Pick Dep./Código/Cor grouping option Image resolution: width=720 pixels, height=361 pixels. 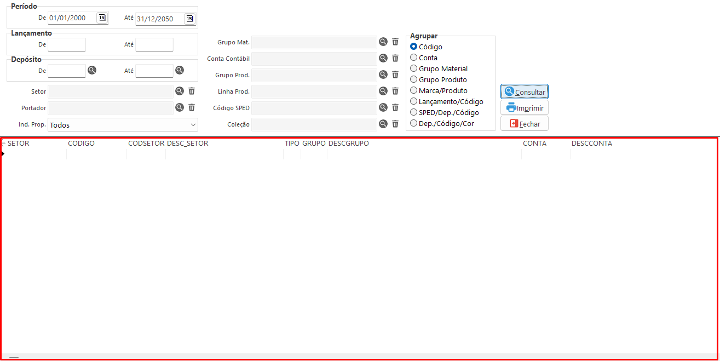point(414,123)
